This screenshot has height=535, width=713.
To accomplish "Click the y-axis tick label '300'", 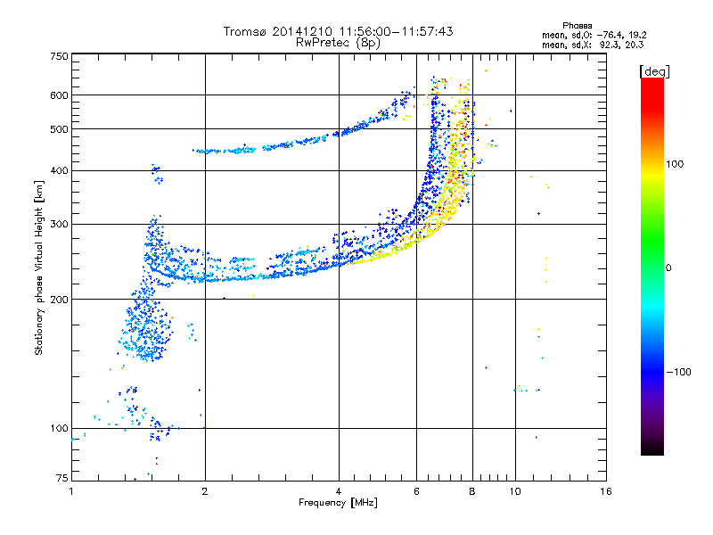I will 60,224.
